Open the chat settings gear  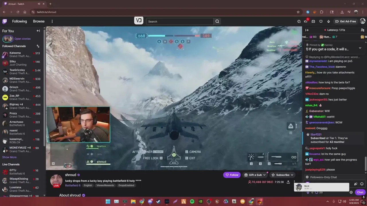(351, 192)
